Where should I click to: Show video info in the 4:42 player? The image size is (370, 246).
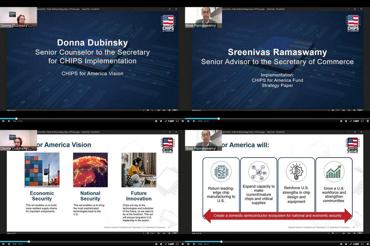(183, 121)
